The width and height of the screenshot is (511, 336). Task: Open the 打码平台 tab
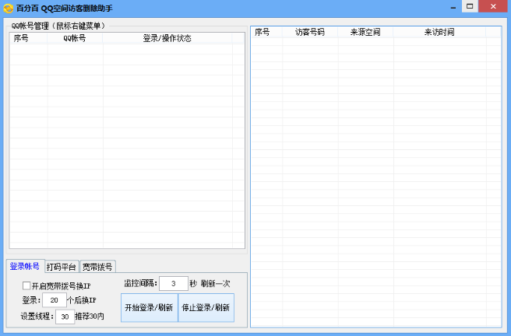click(x=62, y=267)
